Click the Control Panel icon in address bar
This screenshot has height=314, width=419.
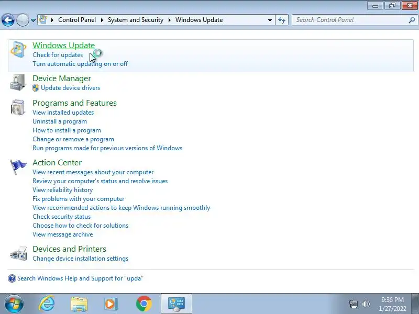click(x=43, y=19)
